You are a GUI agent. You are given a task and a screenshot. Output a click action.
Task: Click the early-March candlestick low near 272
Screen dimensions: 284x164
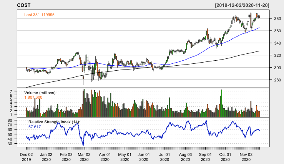83,81
